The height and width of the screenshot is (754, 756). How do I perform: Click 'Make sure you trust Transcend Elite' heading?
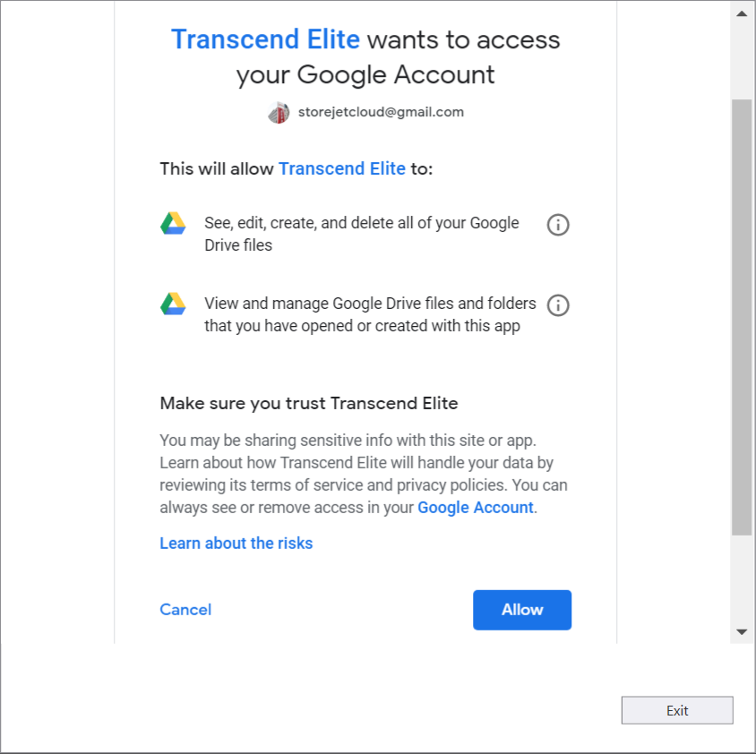tap(308, 403)
